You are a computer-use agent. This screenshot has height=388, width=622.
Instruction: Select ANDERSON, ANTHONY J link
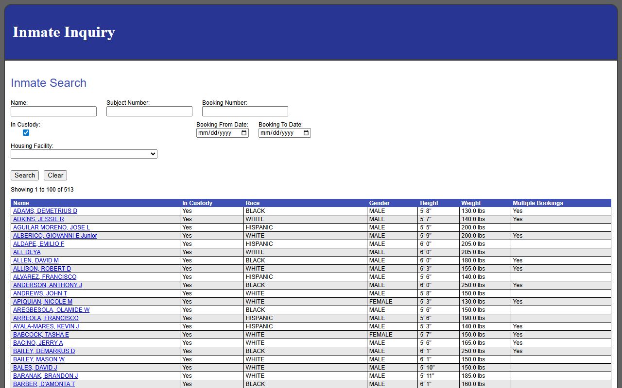[48, 285]
